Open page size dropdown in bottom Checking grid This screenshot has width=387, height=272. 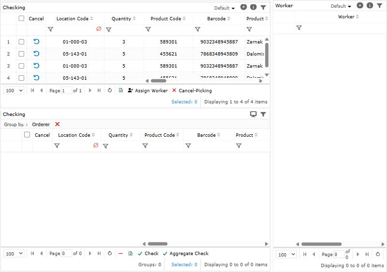tap(14, 254)
